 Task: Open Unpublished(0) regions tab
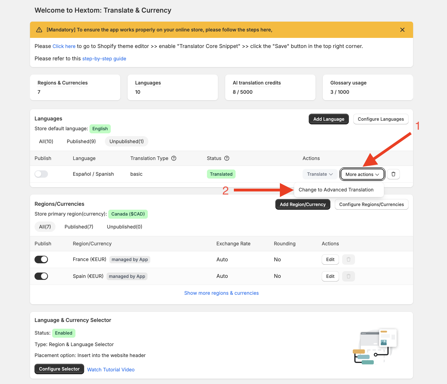tap(125, 227)
